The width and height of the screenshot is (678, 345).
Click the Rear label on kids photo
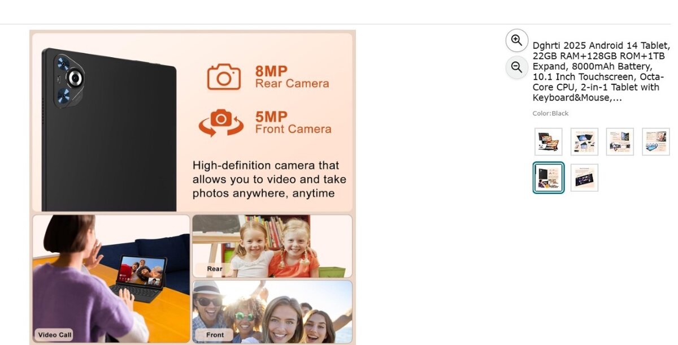pos(214,269)
